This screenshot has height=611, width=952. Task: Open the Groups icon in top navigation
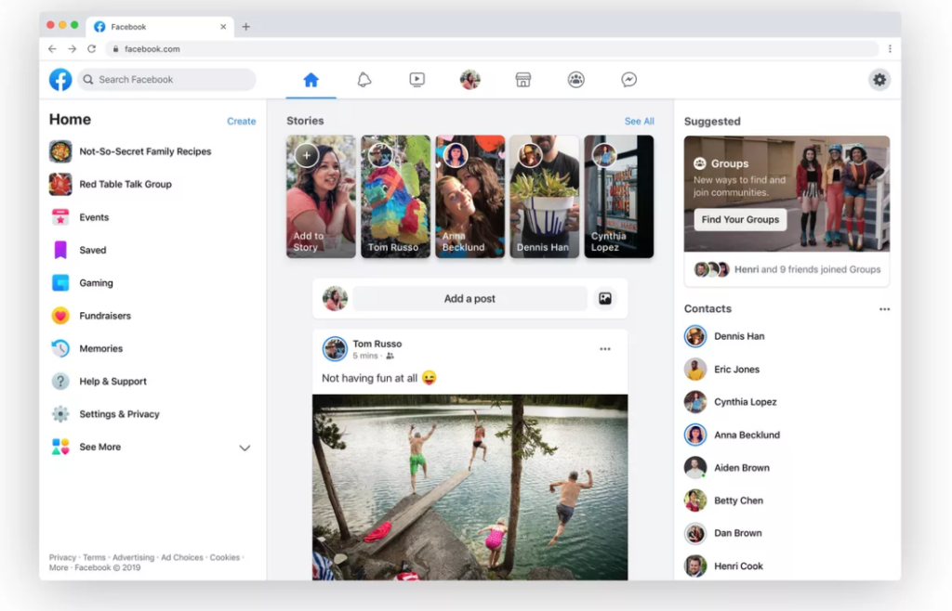[x=576, y=80]
